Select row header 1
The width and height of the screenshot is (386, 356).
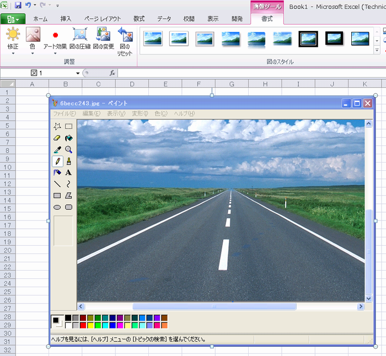(7, 92)
